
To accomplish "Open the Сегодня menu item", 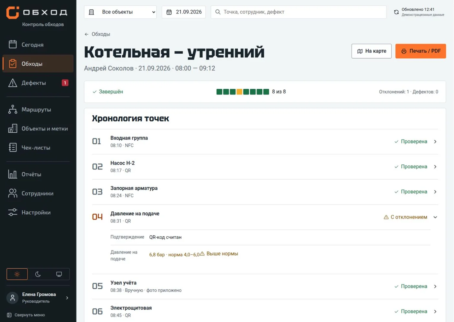I will [38, 44].
